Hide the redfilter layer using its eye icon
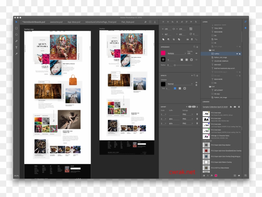This screenshot has width=262, height=197. (237, 54)
